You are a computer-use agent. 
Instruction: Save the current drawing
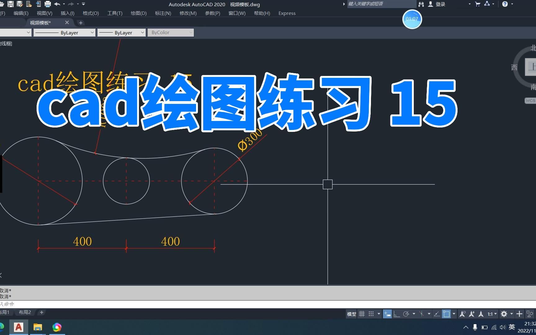pyautogui.click(x=11, y=4)
